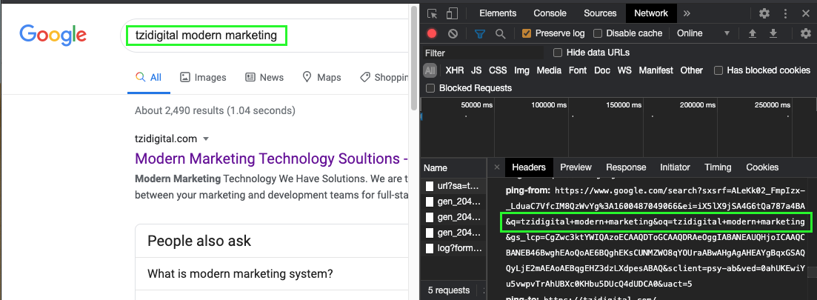Open network search with magnifier icon
817x300 pixels.
pyautogui.click(x=500, y=33)
